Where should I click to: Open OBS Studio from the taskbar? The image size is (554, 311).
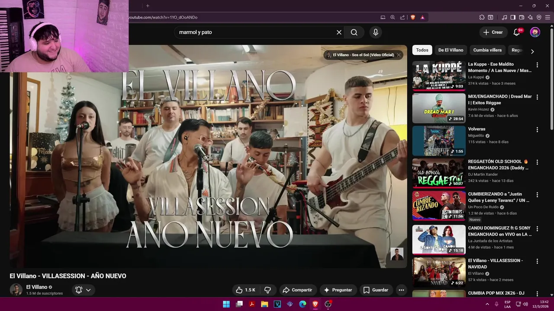[328, 304]
